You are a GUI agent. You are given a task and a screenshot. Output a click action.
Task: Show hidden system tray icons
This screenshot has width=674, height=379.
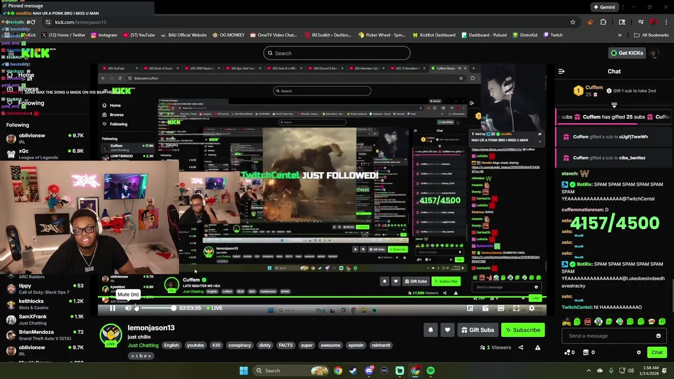point(589,371)
